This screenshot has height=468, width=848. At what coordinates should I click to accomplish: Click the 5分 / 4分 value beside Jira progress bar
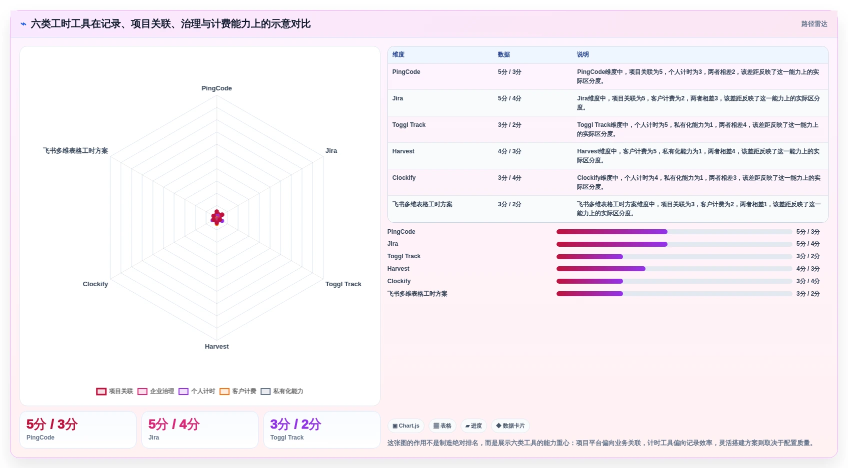(x=808, y=244)
